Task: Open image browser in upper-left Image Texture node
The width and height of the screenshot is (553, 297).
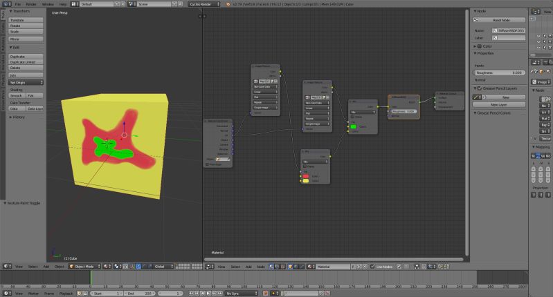Action: 255,82
